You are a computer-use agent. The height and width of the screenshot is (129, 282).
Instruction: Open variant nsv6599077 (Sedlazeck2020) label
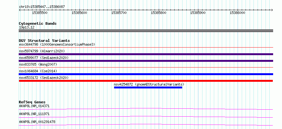[x=44, y=58]
